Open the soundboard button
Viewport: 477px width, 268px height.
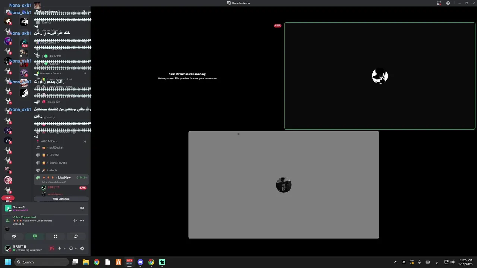tap(76, 236)
